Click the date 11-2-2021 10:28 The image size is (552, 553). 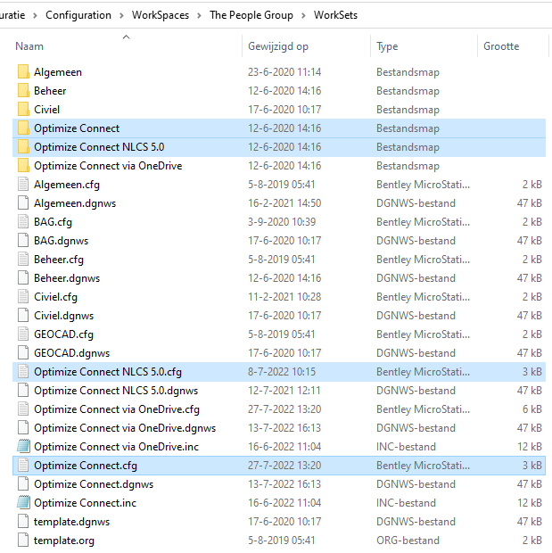click(x=284, y=297)
